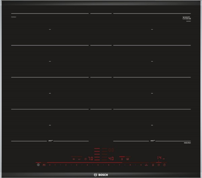Choose heat level 6 on the control strip
202x178 pixels.
(109, 165)
